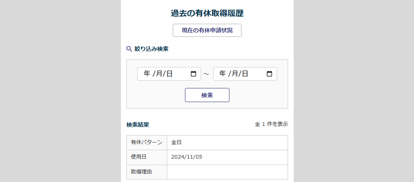The image size is (414, 182).
Task: Click the magnifier icon beside 絞り込み検索
Action: coord(129,49)
